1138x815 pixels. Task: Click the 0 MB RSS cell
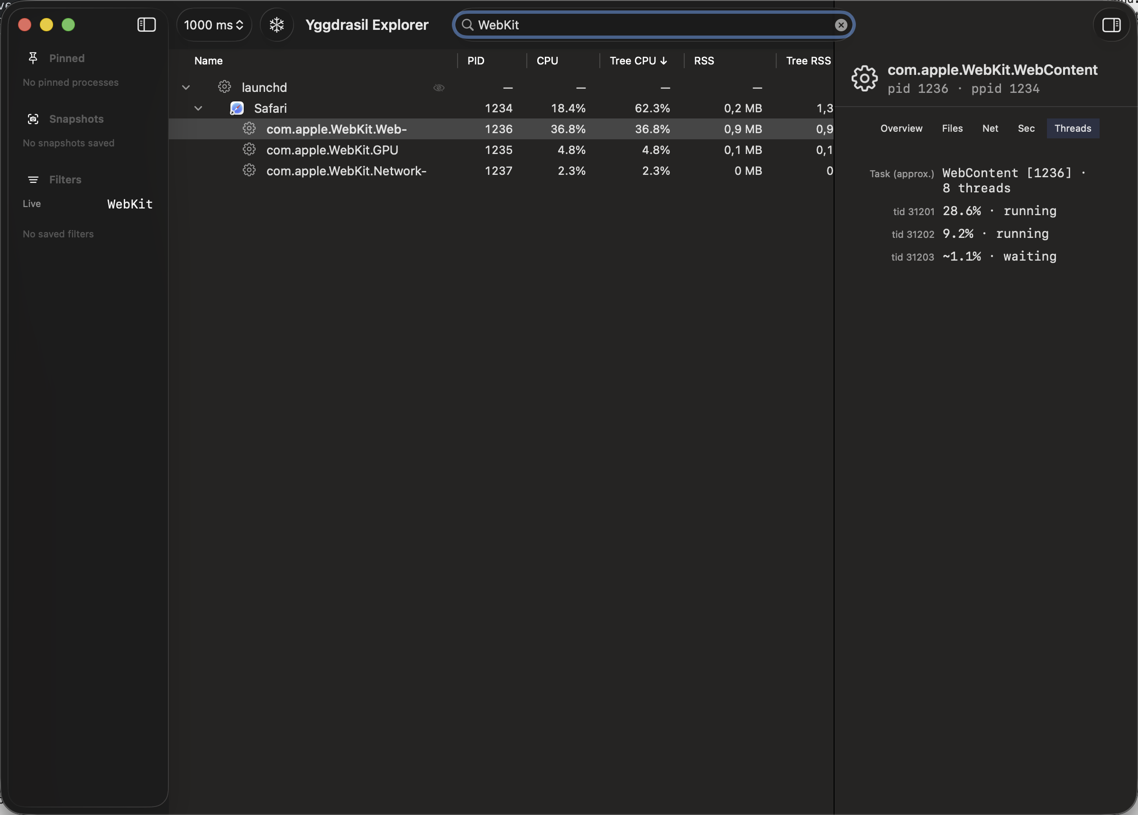[748, 171]
